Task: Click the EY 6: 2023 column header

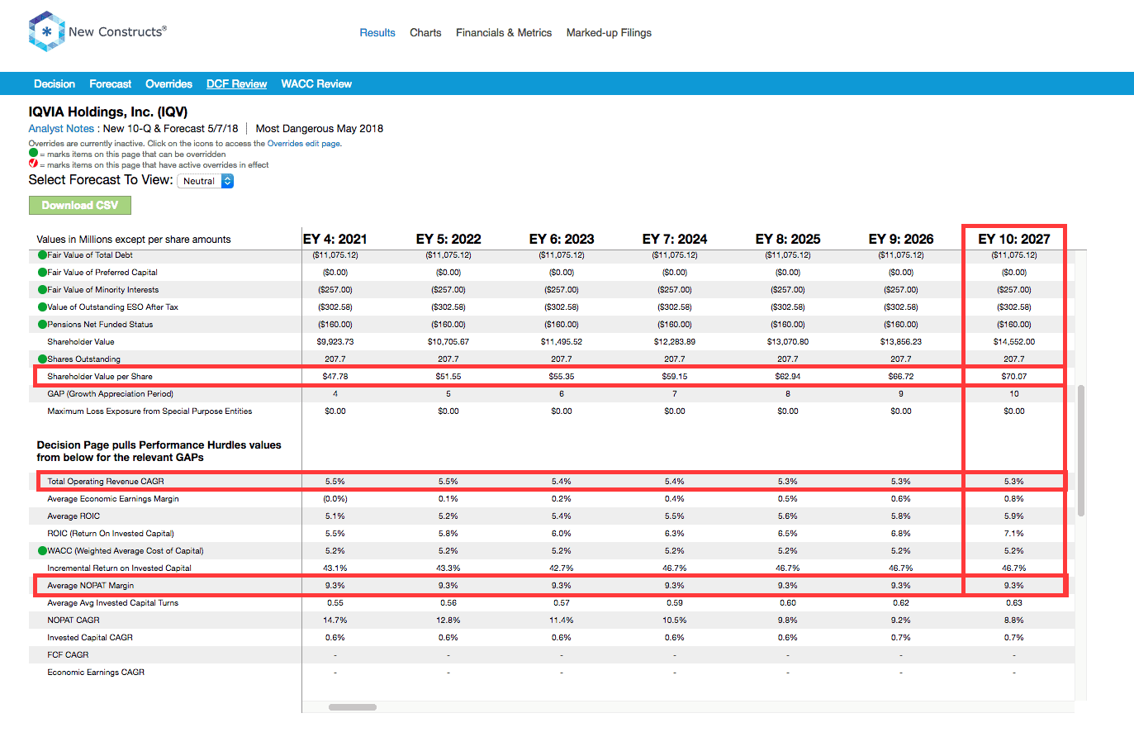Action: (x=562, y=239)
